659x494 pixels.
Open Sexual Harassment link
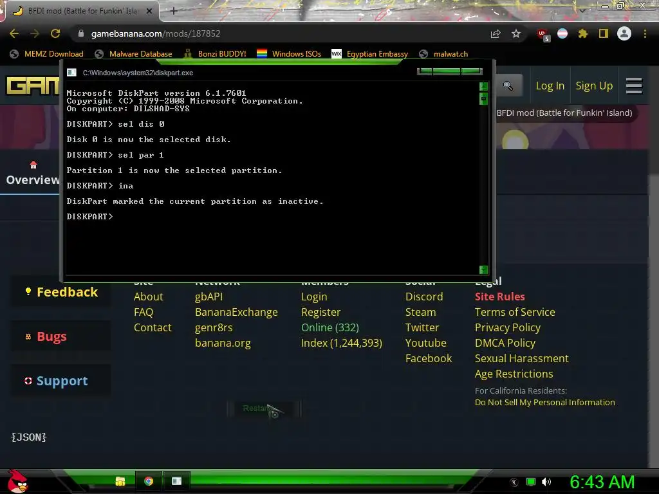coord(521,358)
